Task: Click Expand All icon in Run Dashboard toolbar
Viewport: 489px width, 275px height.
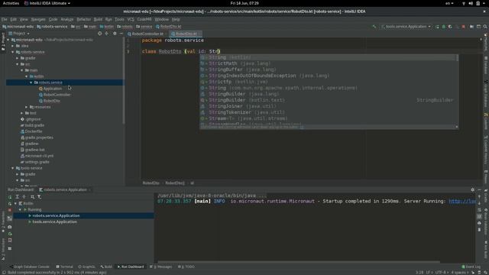Action: click(x=17, y=197)
